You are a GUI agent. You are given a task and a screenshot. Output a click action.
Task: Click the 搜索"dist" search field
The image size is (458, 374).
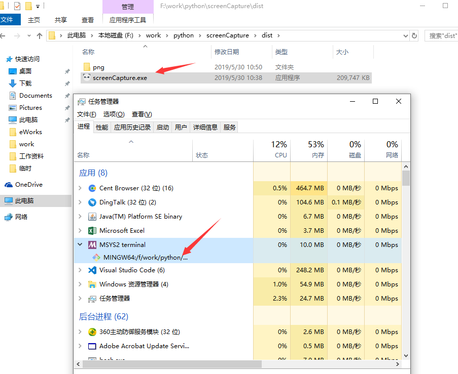(x=442, y=35)
